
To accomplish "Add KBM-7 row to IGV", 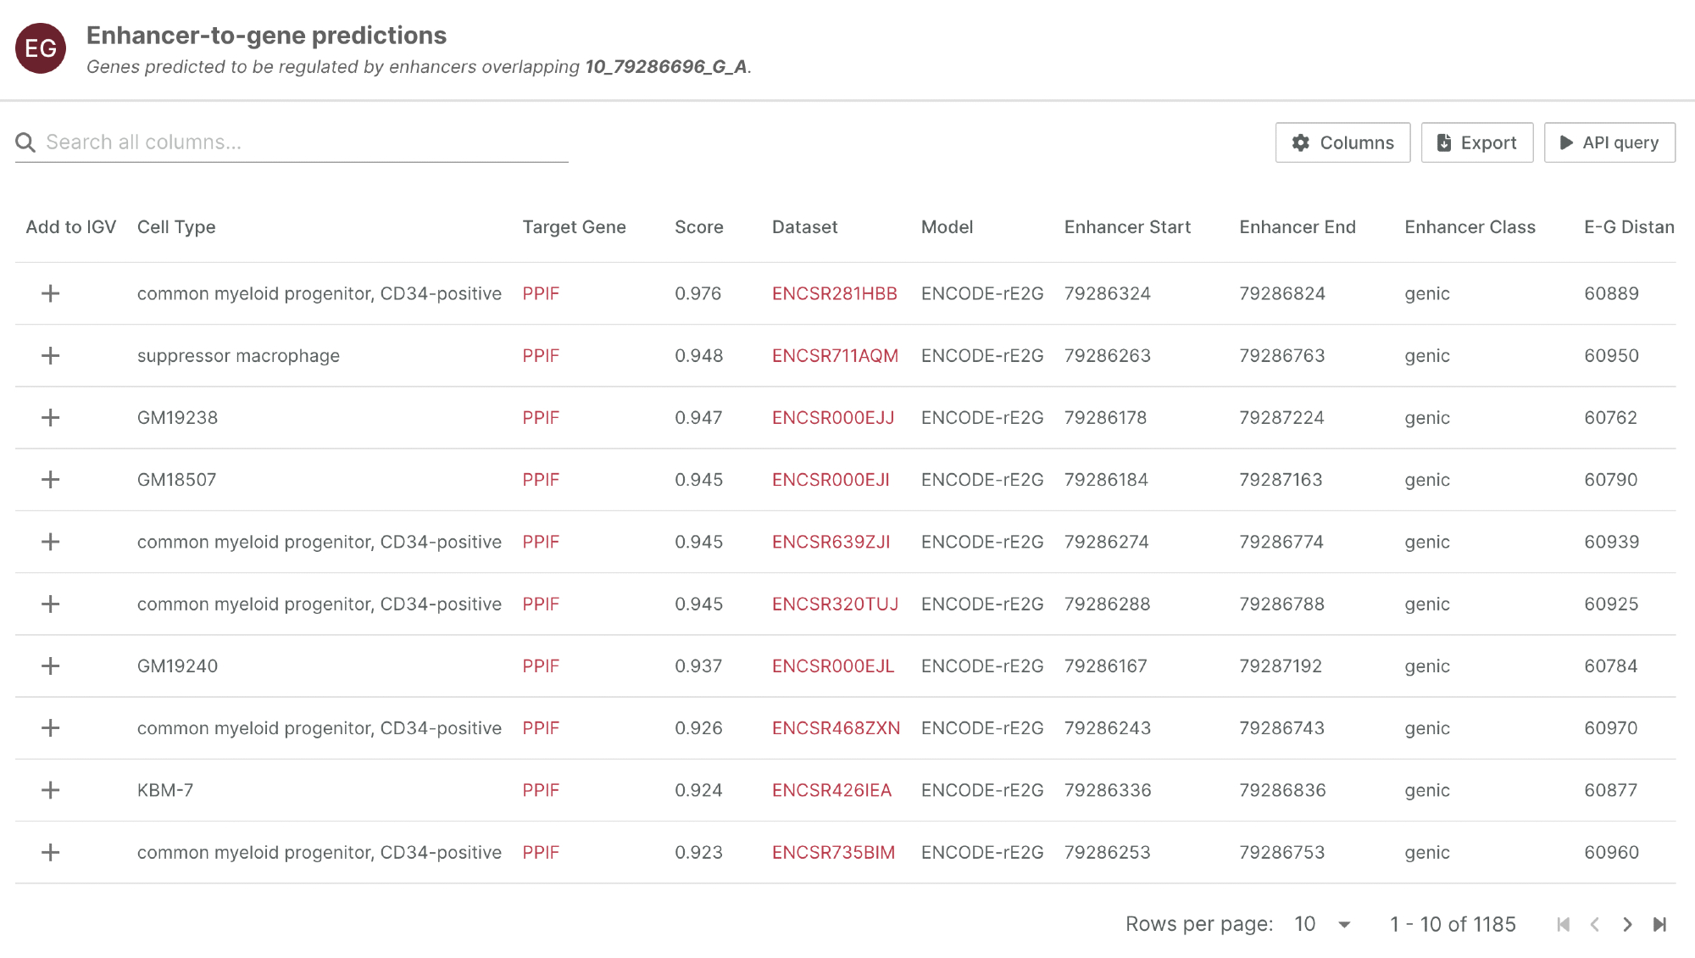I will tap(51, 790).
